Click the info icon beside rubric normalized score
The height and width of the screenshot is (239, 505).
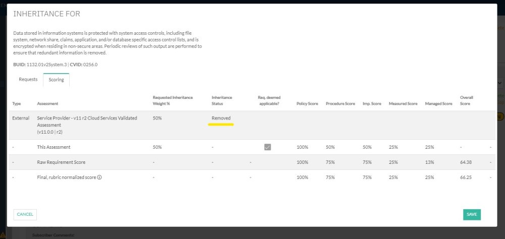pos(99,177)
